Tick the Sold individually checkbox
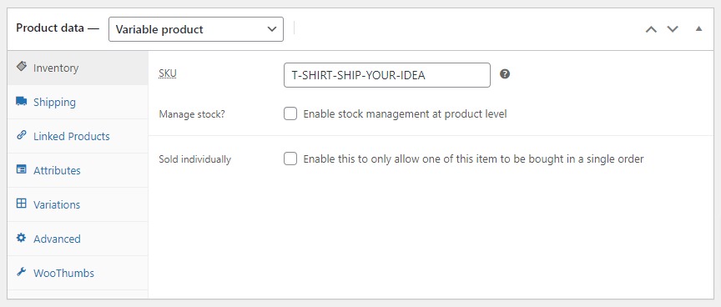Screen dimensions: 721x307 [x=290, y=159]
